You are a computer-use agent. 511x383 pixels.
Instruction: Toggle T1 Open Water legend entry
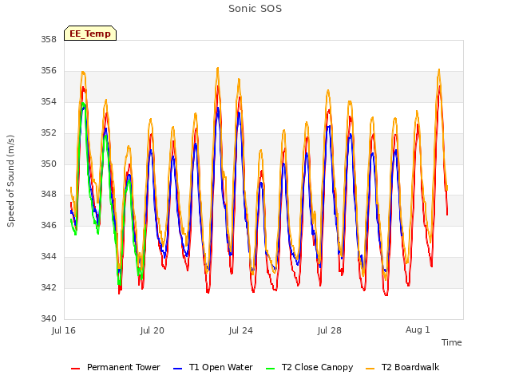tap(213, 367)
